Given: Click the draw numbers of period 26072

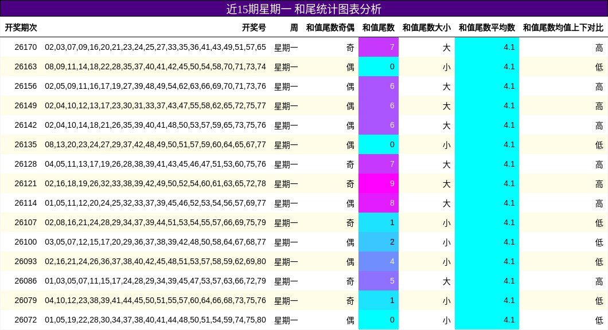Looking at the screenshot, I should click(155, 320).
